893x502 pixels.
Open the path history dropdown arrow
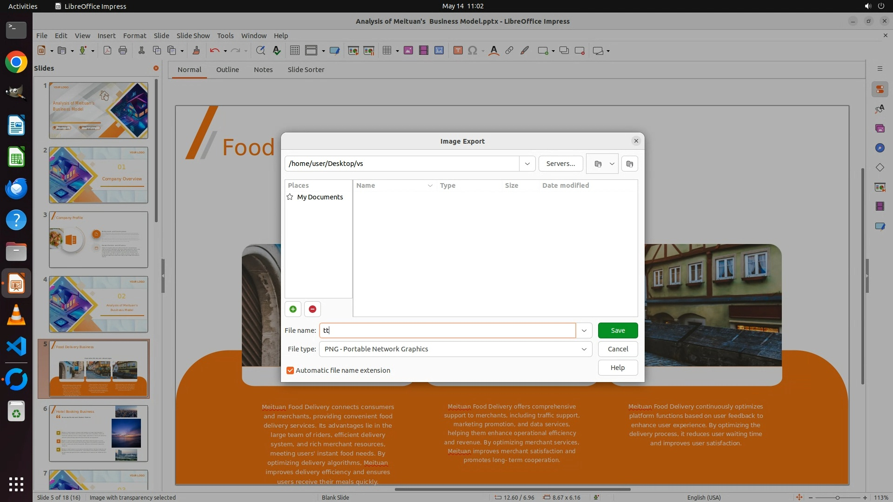tap(527, 164)
